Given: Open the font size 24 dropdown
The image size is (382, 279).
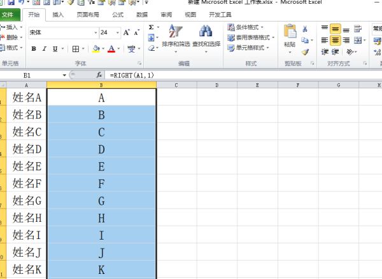Looking at the screenshot, I should pyautogui.click(x=118, y=32).
